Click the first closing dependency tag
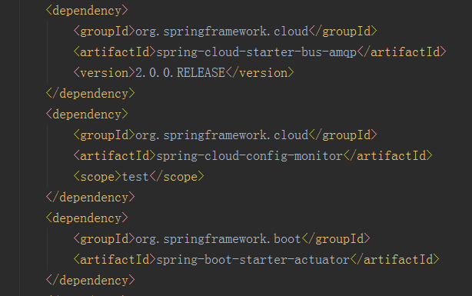Viewport: 472px width, 296px height. click(90, 94)
